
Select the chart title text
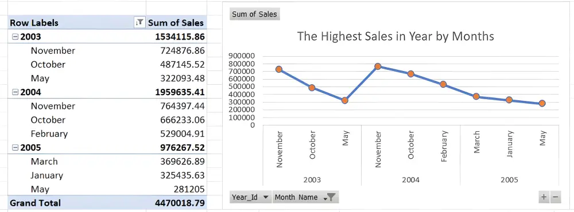(395, 36)
